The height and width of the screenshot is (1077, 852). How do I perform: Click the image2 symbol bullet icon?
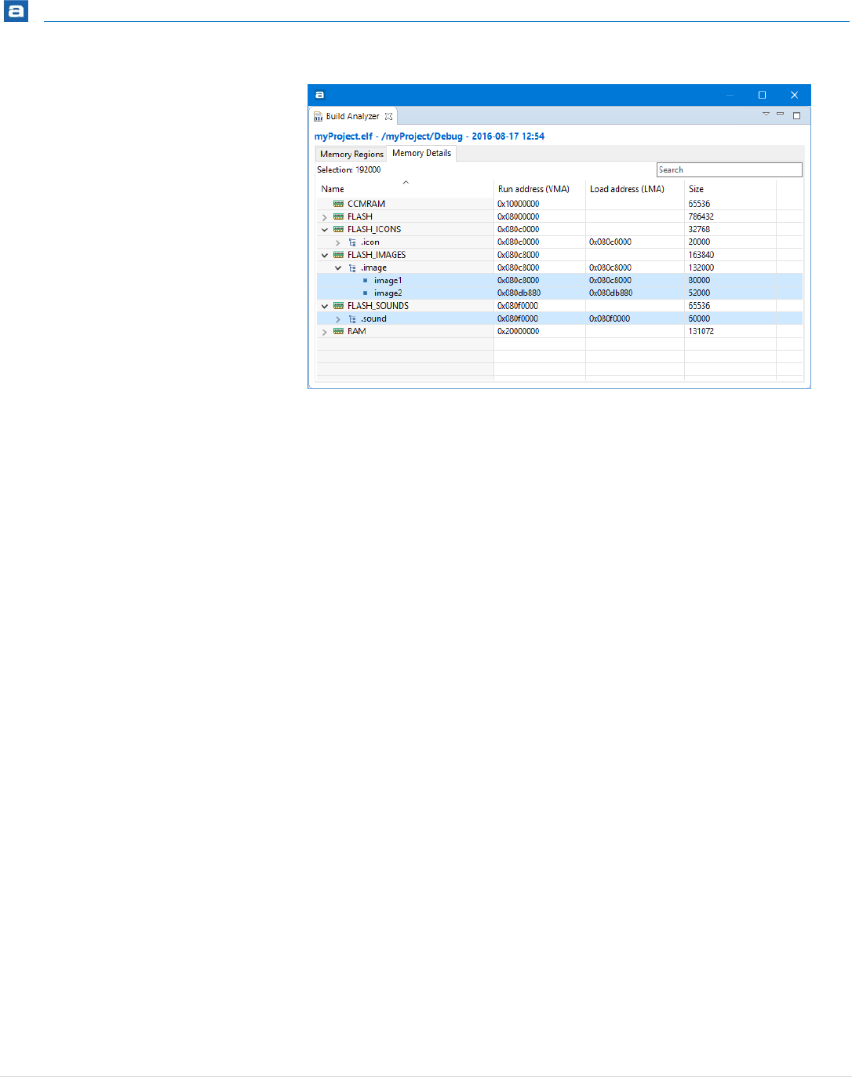pos(366,293)
